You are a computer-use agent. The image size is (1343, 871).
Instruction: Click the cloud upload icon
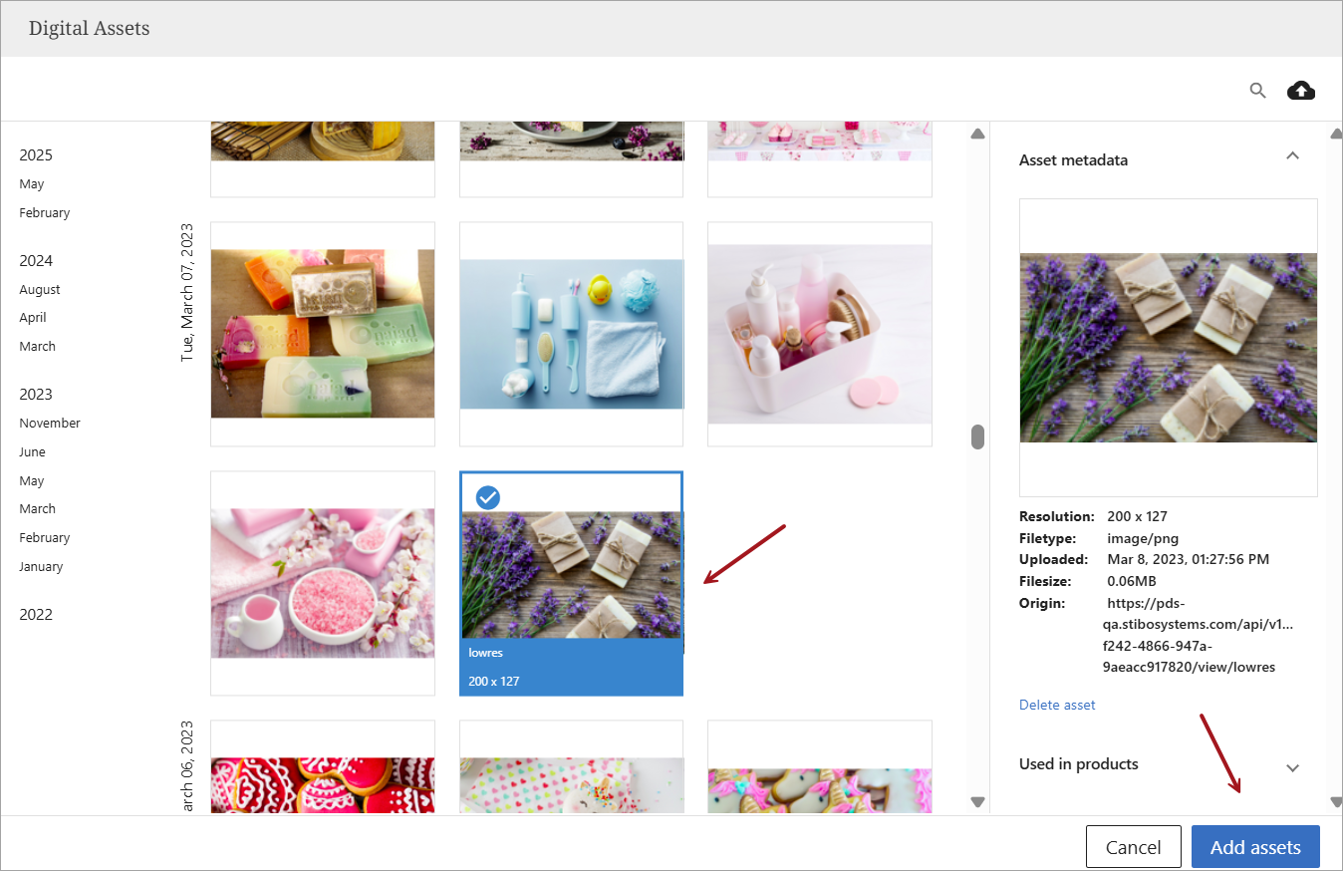[x=1300, y=91]
